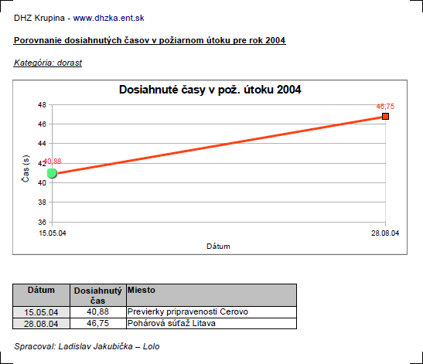The width and height of the screenshot is (423, 364).
Task: Click the green circle data point marker
Action: (52, 173)
